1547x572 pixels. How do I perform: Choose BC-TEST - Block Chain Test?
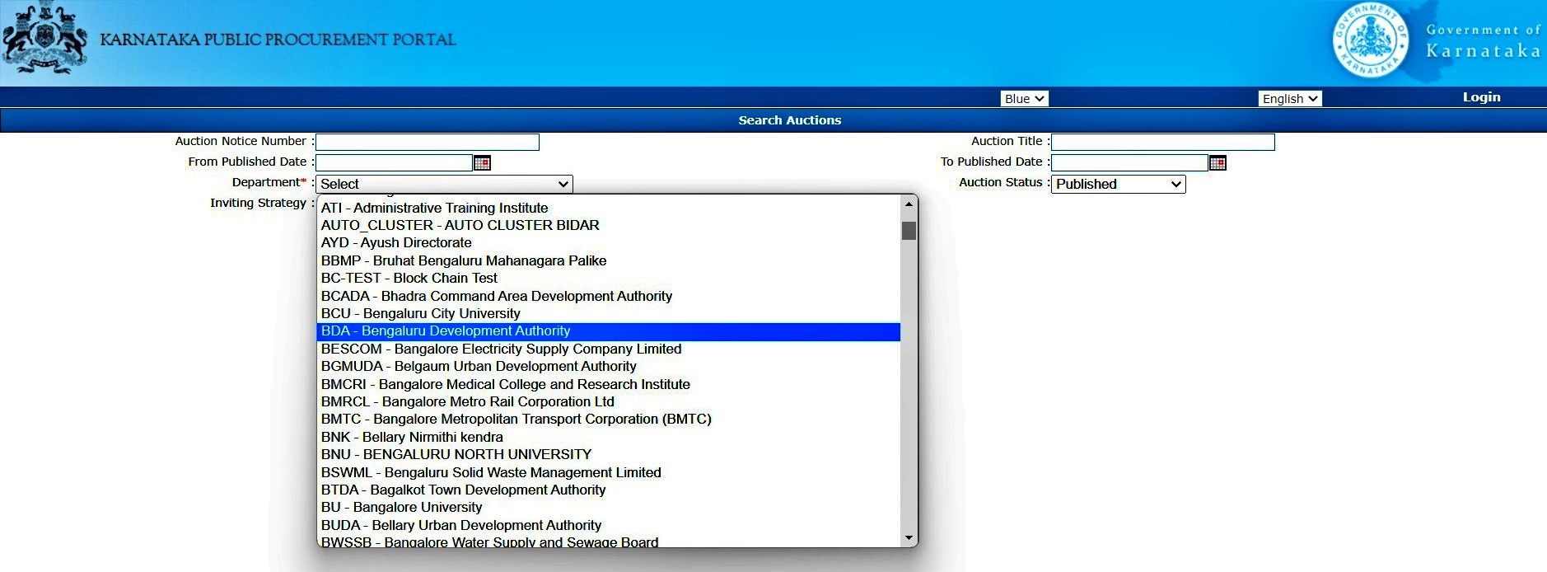pos(609,278)
